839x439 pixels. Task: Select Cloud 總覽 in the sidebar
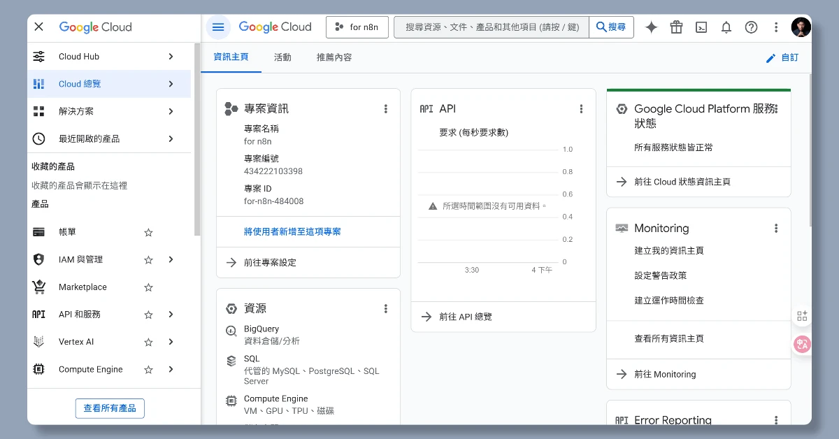pos(109,84)
